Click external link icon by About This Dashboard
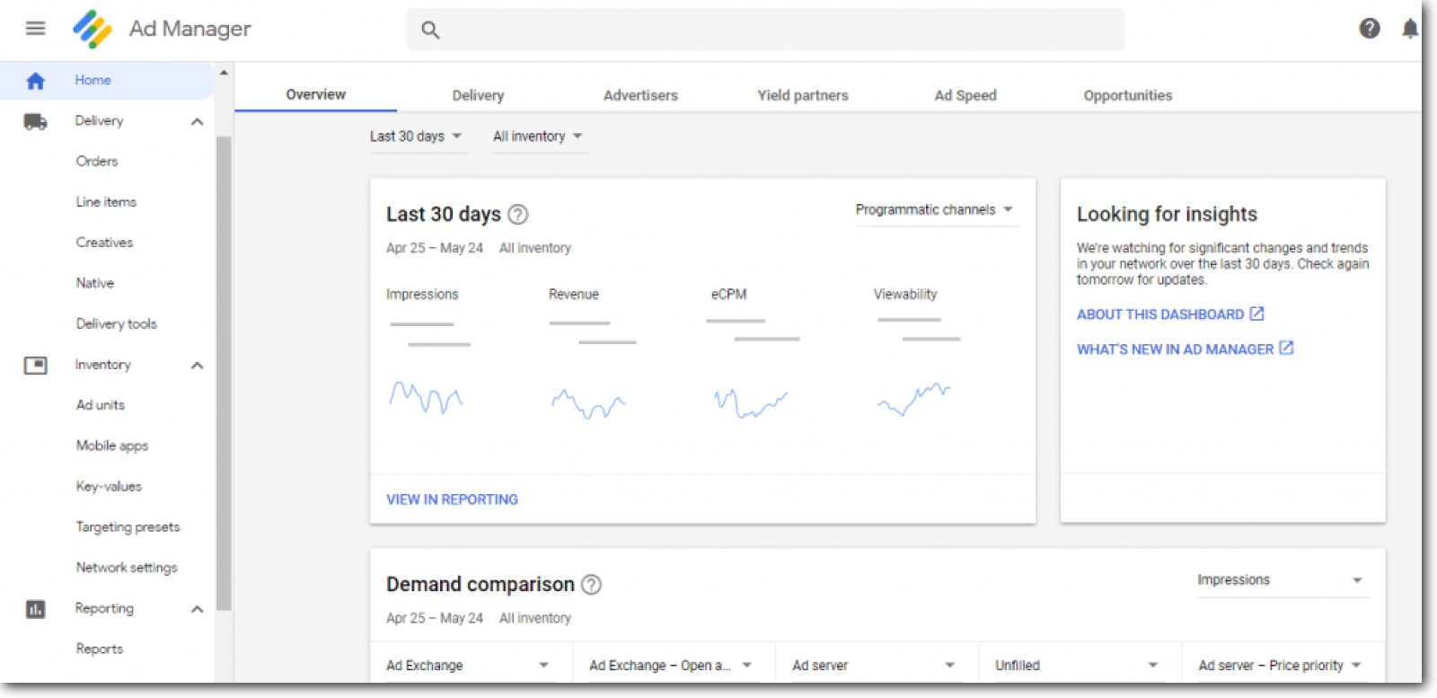This screenshot has height=698, width=1437. tap(1257, 314)
